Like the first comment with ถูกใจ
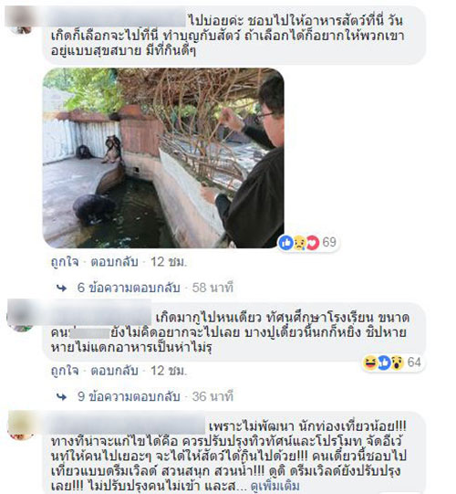456x494 pixels. 65,262
